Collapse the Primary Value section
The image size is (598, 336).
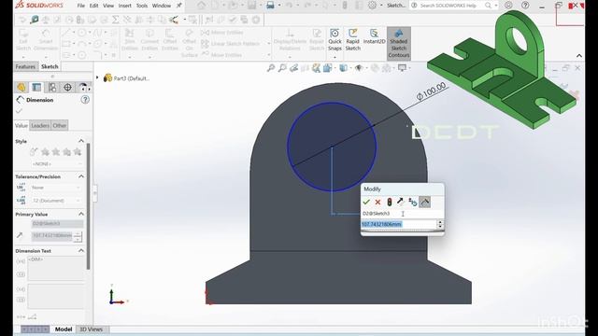81,214
